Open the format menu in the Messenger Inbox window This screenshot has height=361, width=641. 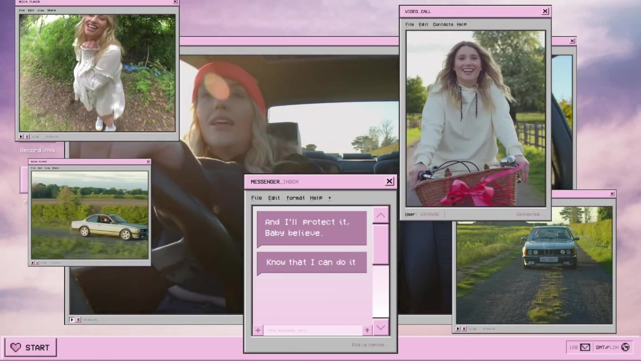[x=295, y=198]
